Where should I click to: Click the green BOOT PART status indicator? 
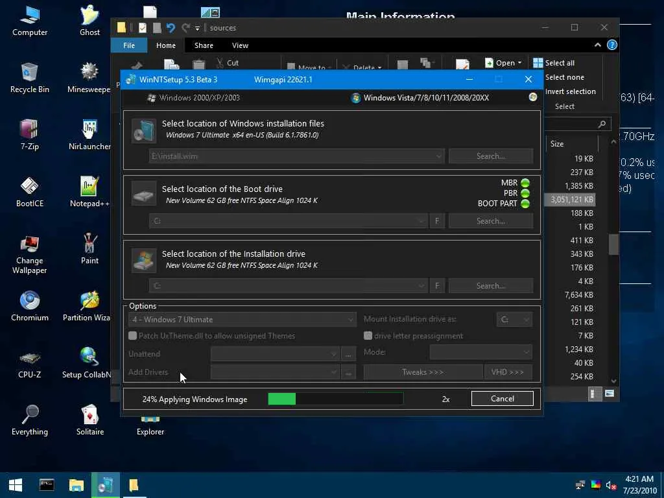point(525,204)
